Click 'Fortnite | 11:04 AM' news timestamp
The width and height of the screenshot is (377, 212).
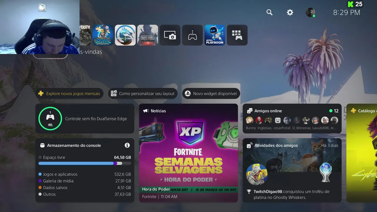[x=160, y=197]
